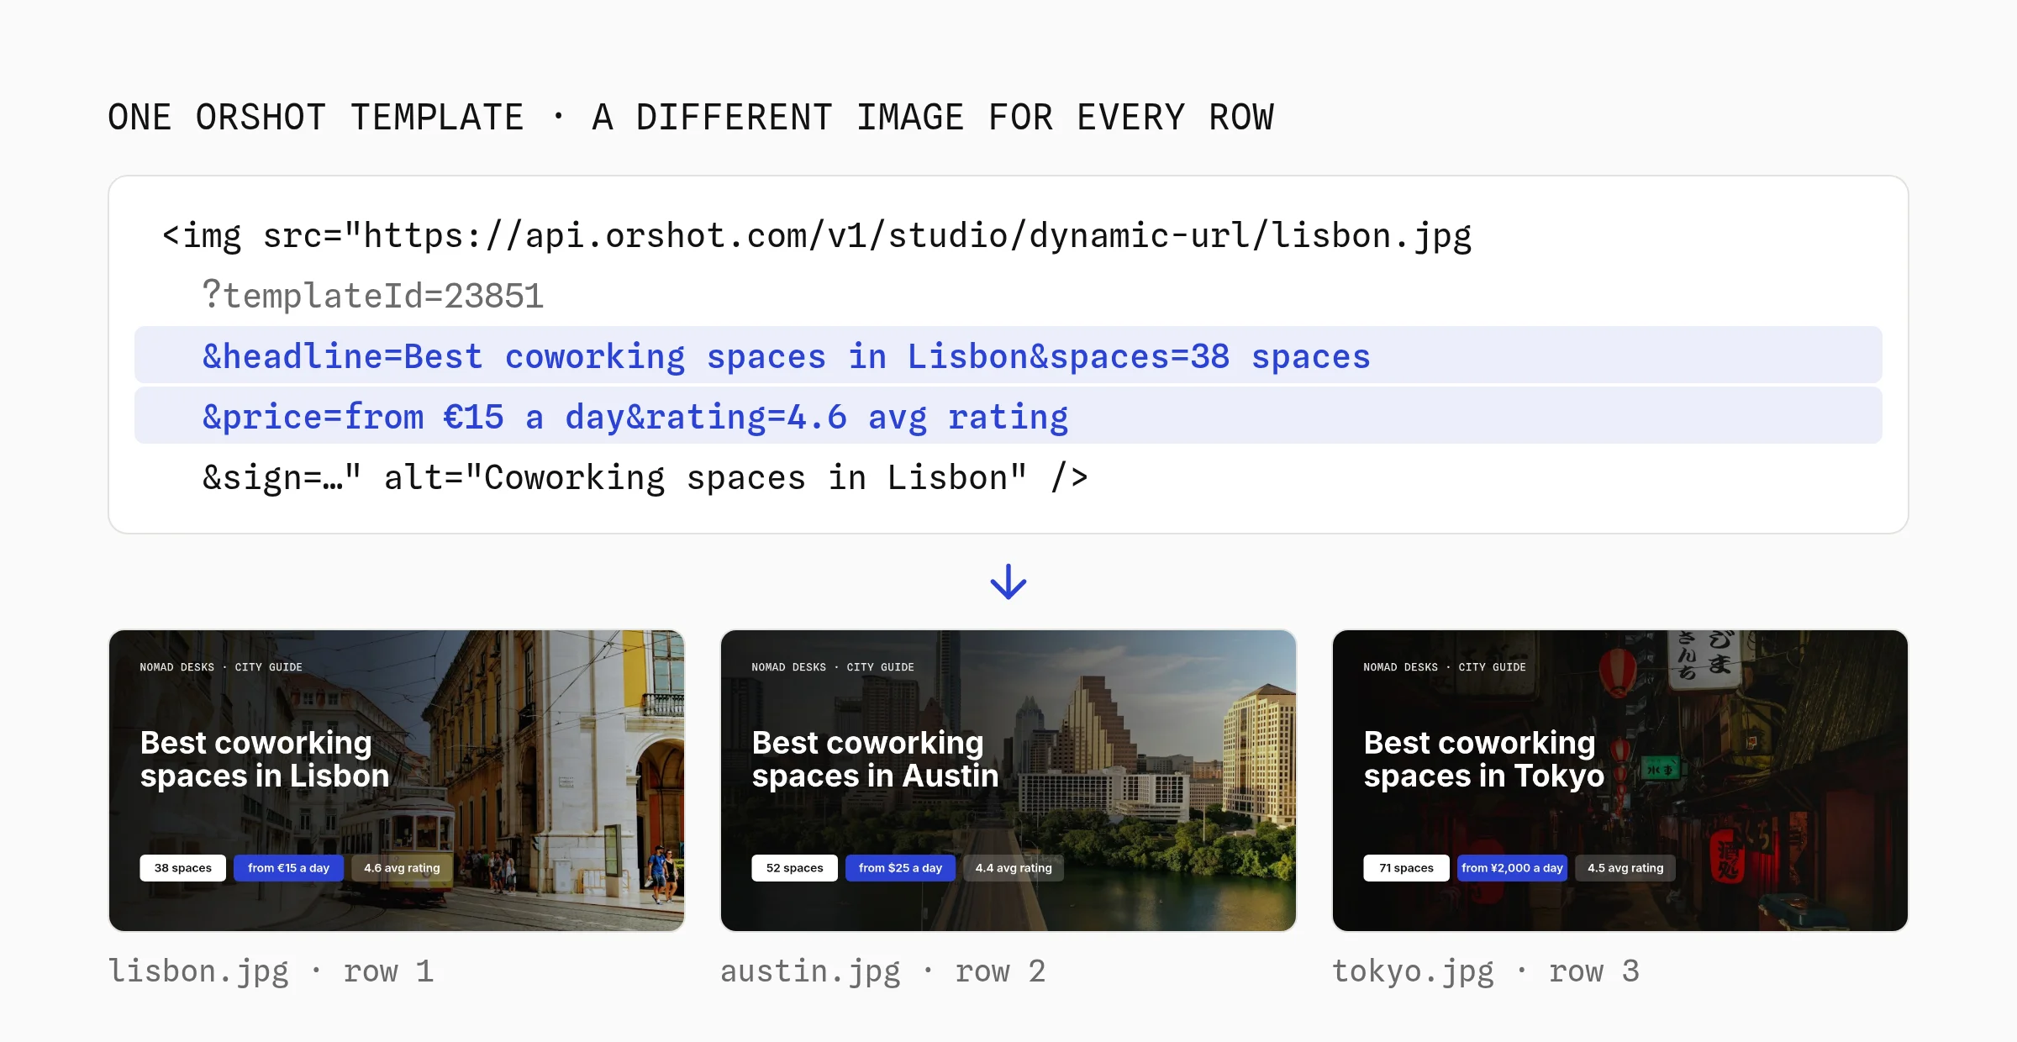The height and width of the screenshot is (1042, 2017).
Task: Click the "52 spaces" badge
Action: point(795,868)
